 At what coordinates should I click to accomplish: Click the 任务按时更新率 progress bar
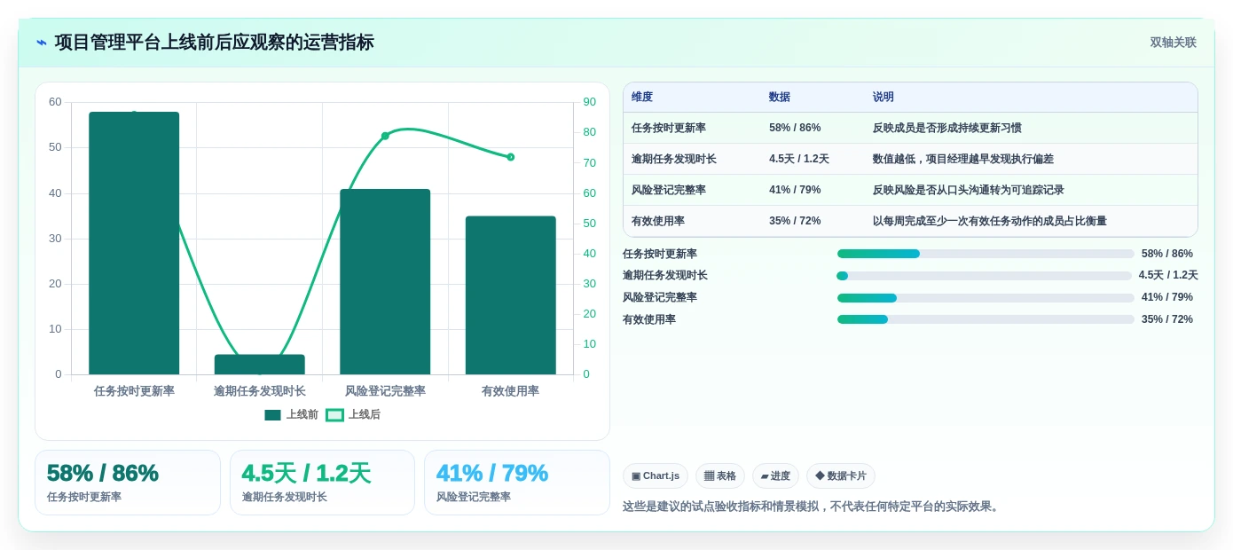986,254
